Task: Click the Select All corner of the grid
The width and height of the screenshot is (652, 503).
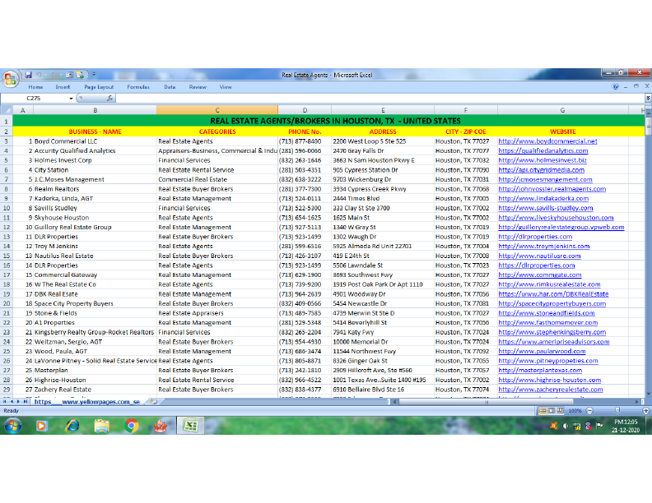Action: tap(7, 110)
